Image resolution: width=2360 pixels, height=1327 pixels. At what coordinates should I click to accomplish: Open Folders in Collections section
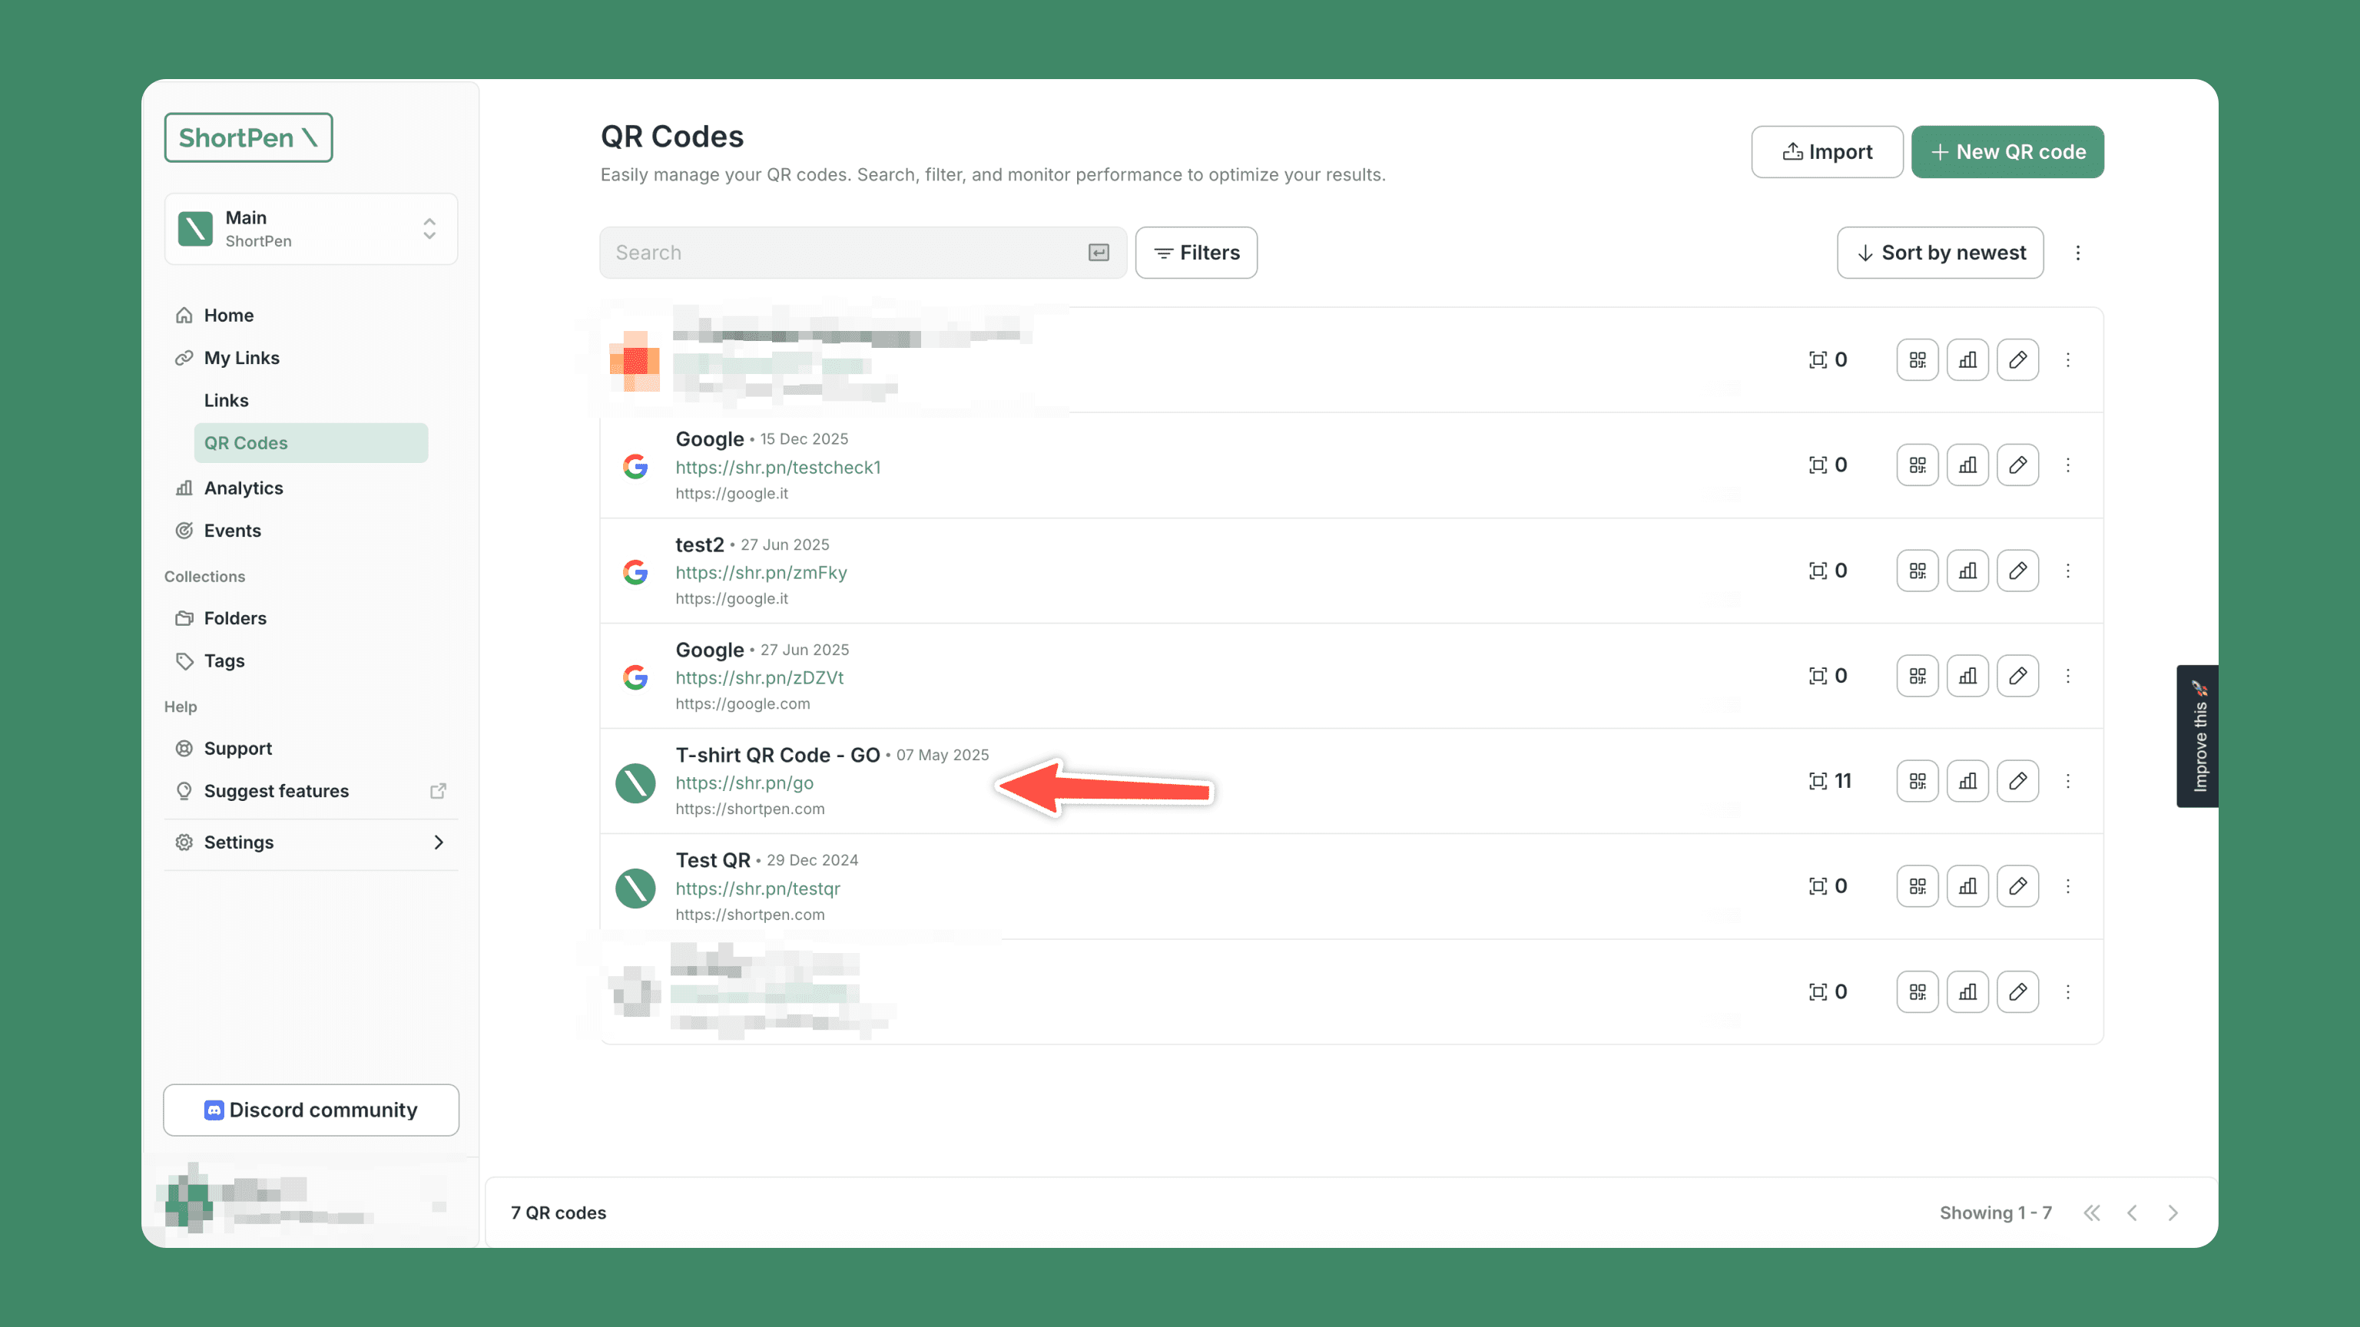point(234,618)
